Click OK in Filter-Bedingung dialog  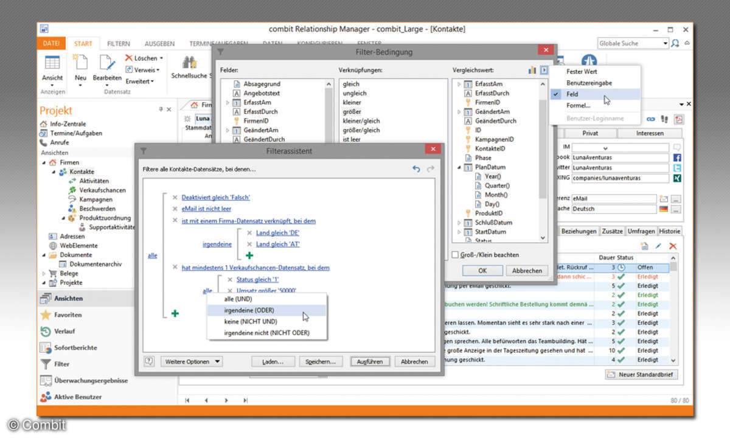point(482,271)
